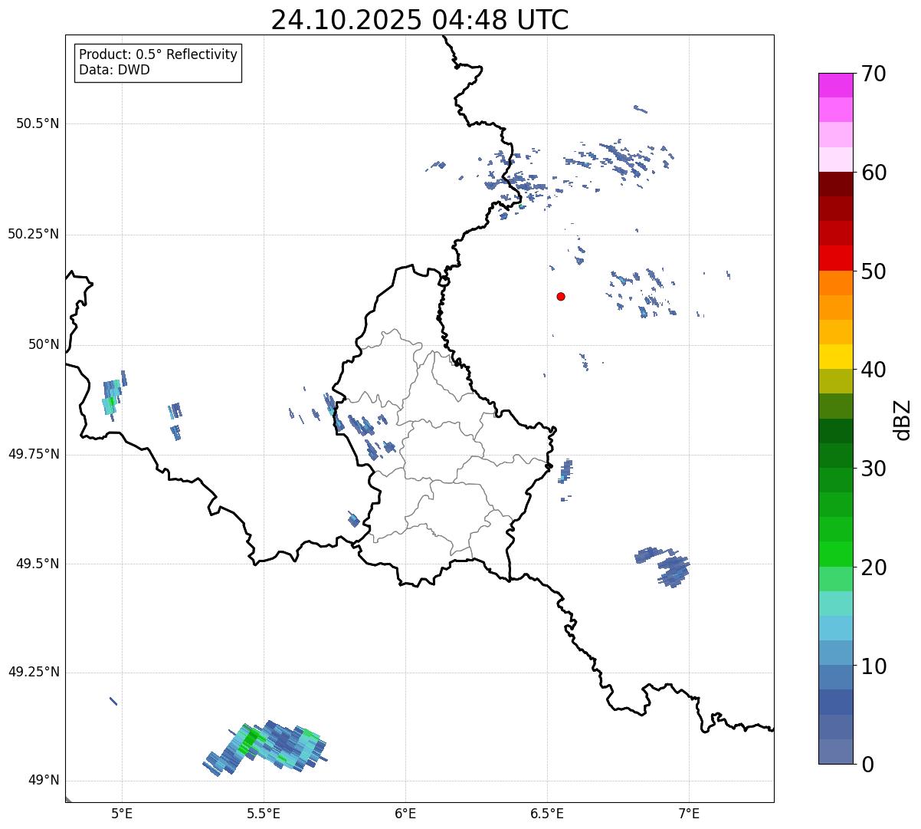Click the blue radar echo near 49.5°N 7°E

[664, 567]
